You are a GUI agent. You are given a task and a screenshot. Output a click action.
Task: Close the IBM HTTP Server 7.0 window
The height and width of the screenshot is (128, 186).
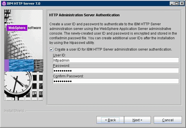coord(182,3)
